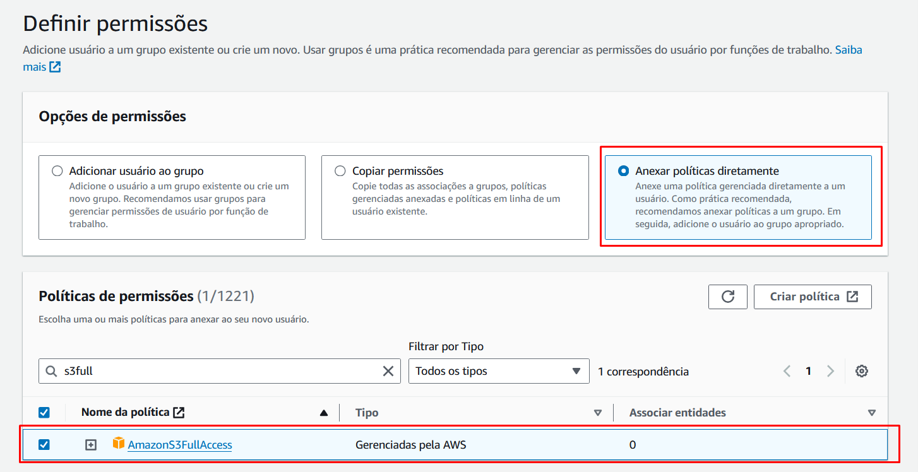Image resolution: width=918 pixels, height=472 pixels.
Task: Sort by Associar entidades column
Action: [872, 413]
